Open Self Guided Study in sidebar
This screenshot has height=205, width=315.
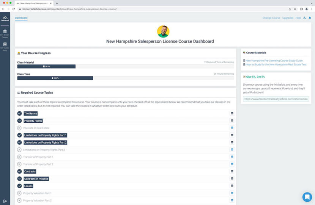point(5,46)
